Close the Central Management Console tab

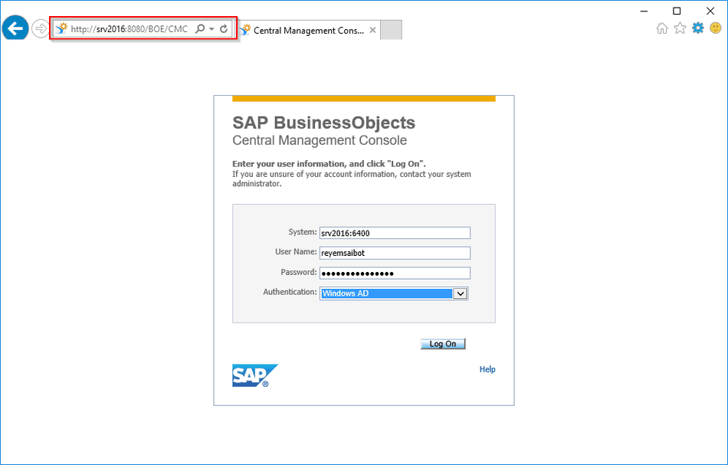(x=372, y=30)
